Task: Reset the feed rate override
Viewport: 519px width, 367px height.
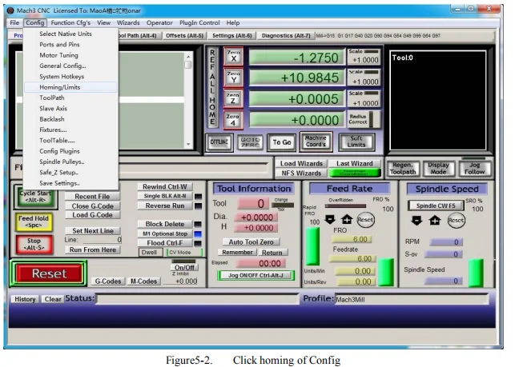Action: [365, 220]
